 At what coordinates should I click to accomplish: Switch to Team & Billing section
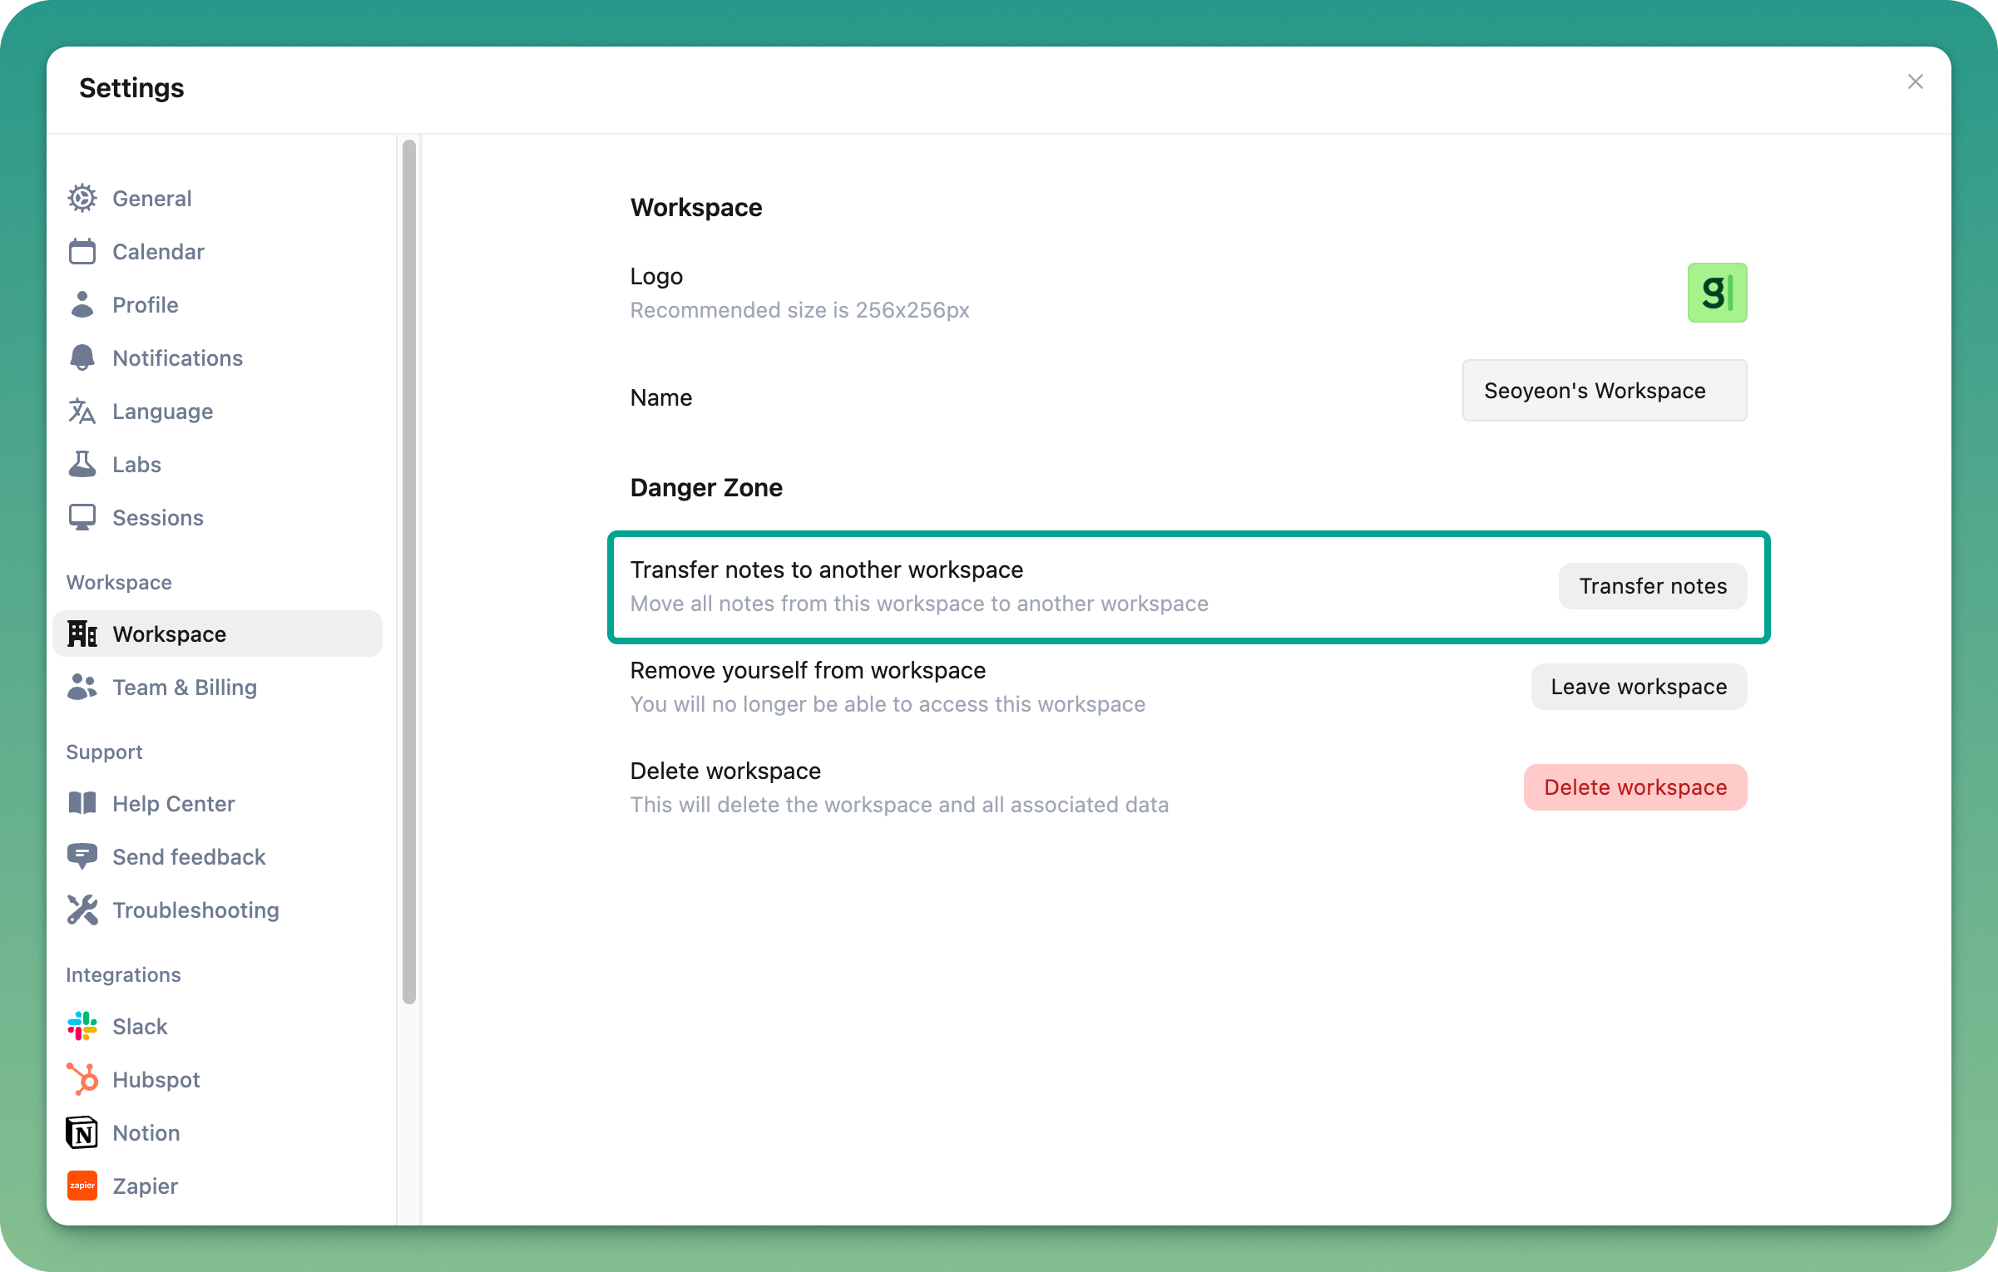click(184, 688)
